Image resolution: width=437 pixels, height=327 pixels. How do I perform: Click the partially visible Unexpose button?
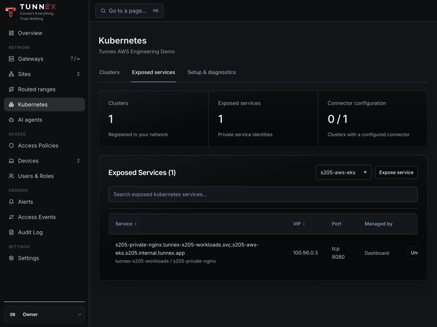pos(412,253)
